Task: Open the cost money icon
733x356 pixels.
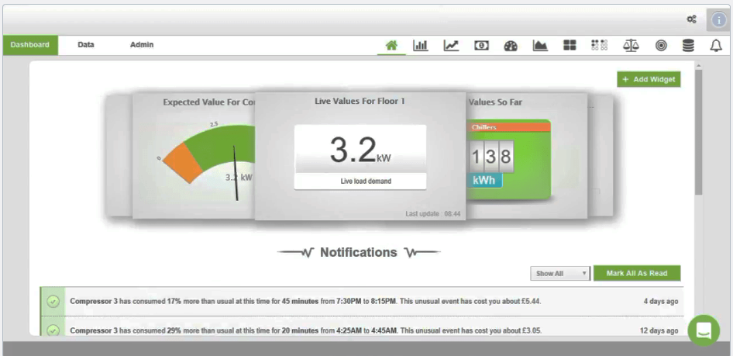Action: [481, 46]
